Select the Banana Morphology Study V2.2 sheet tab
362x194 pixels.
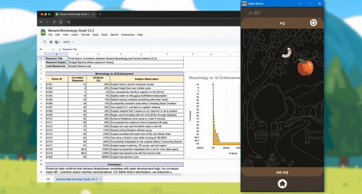click(77, 179)
